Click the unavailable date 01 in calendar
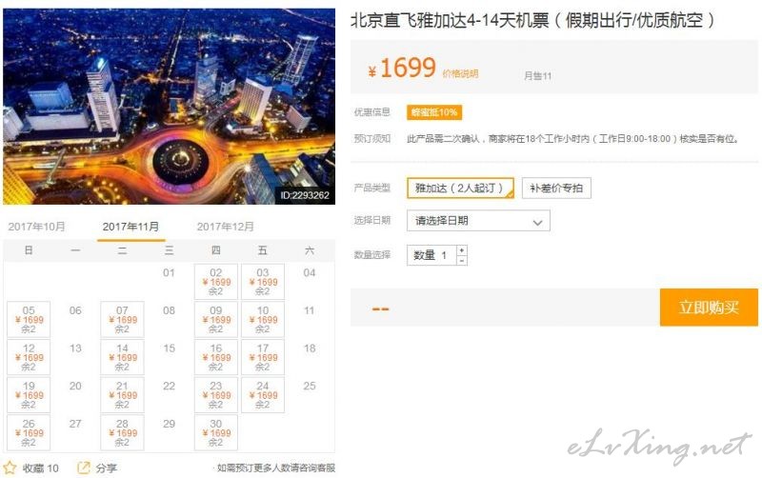 click(x=169, y=272)
